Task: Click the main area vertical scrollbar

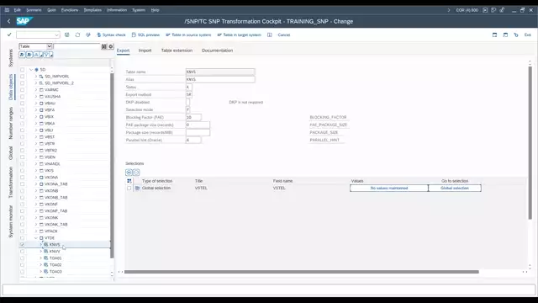Action: point(530,142)
